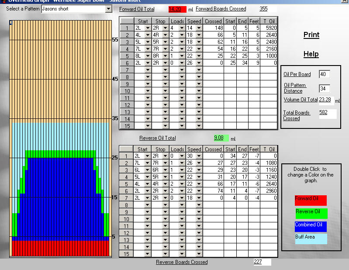Screen dimensions: 349x270
Task: Close the Overhead Graph window
Action: point(344,1)
